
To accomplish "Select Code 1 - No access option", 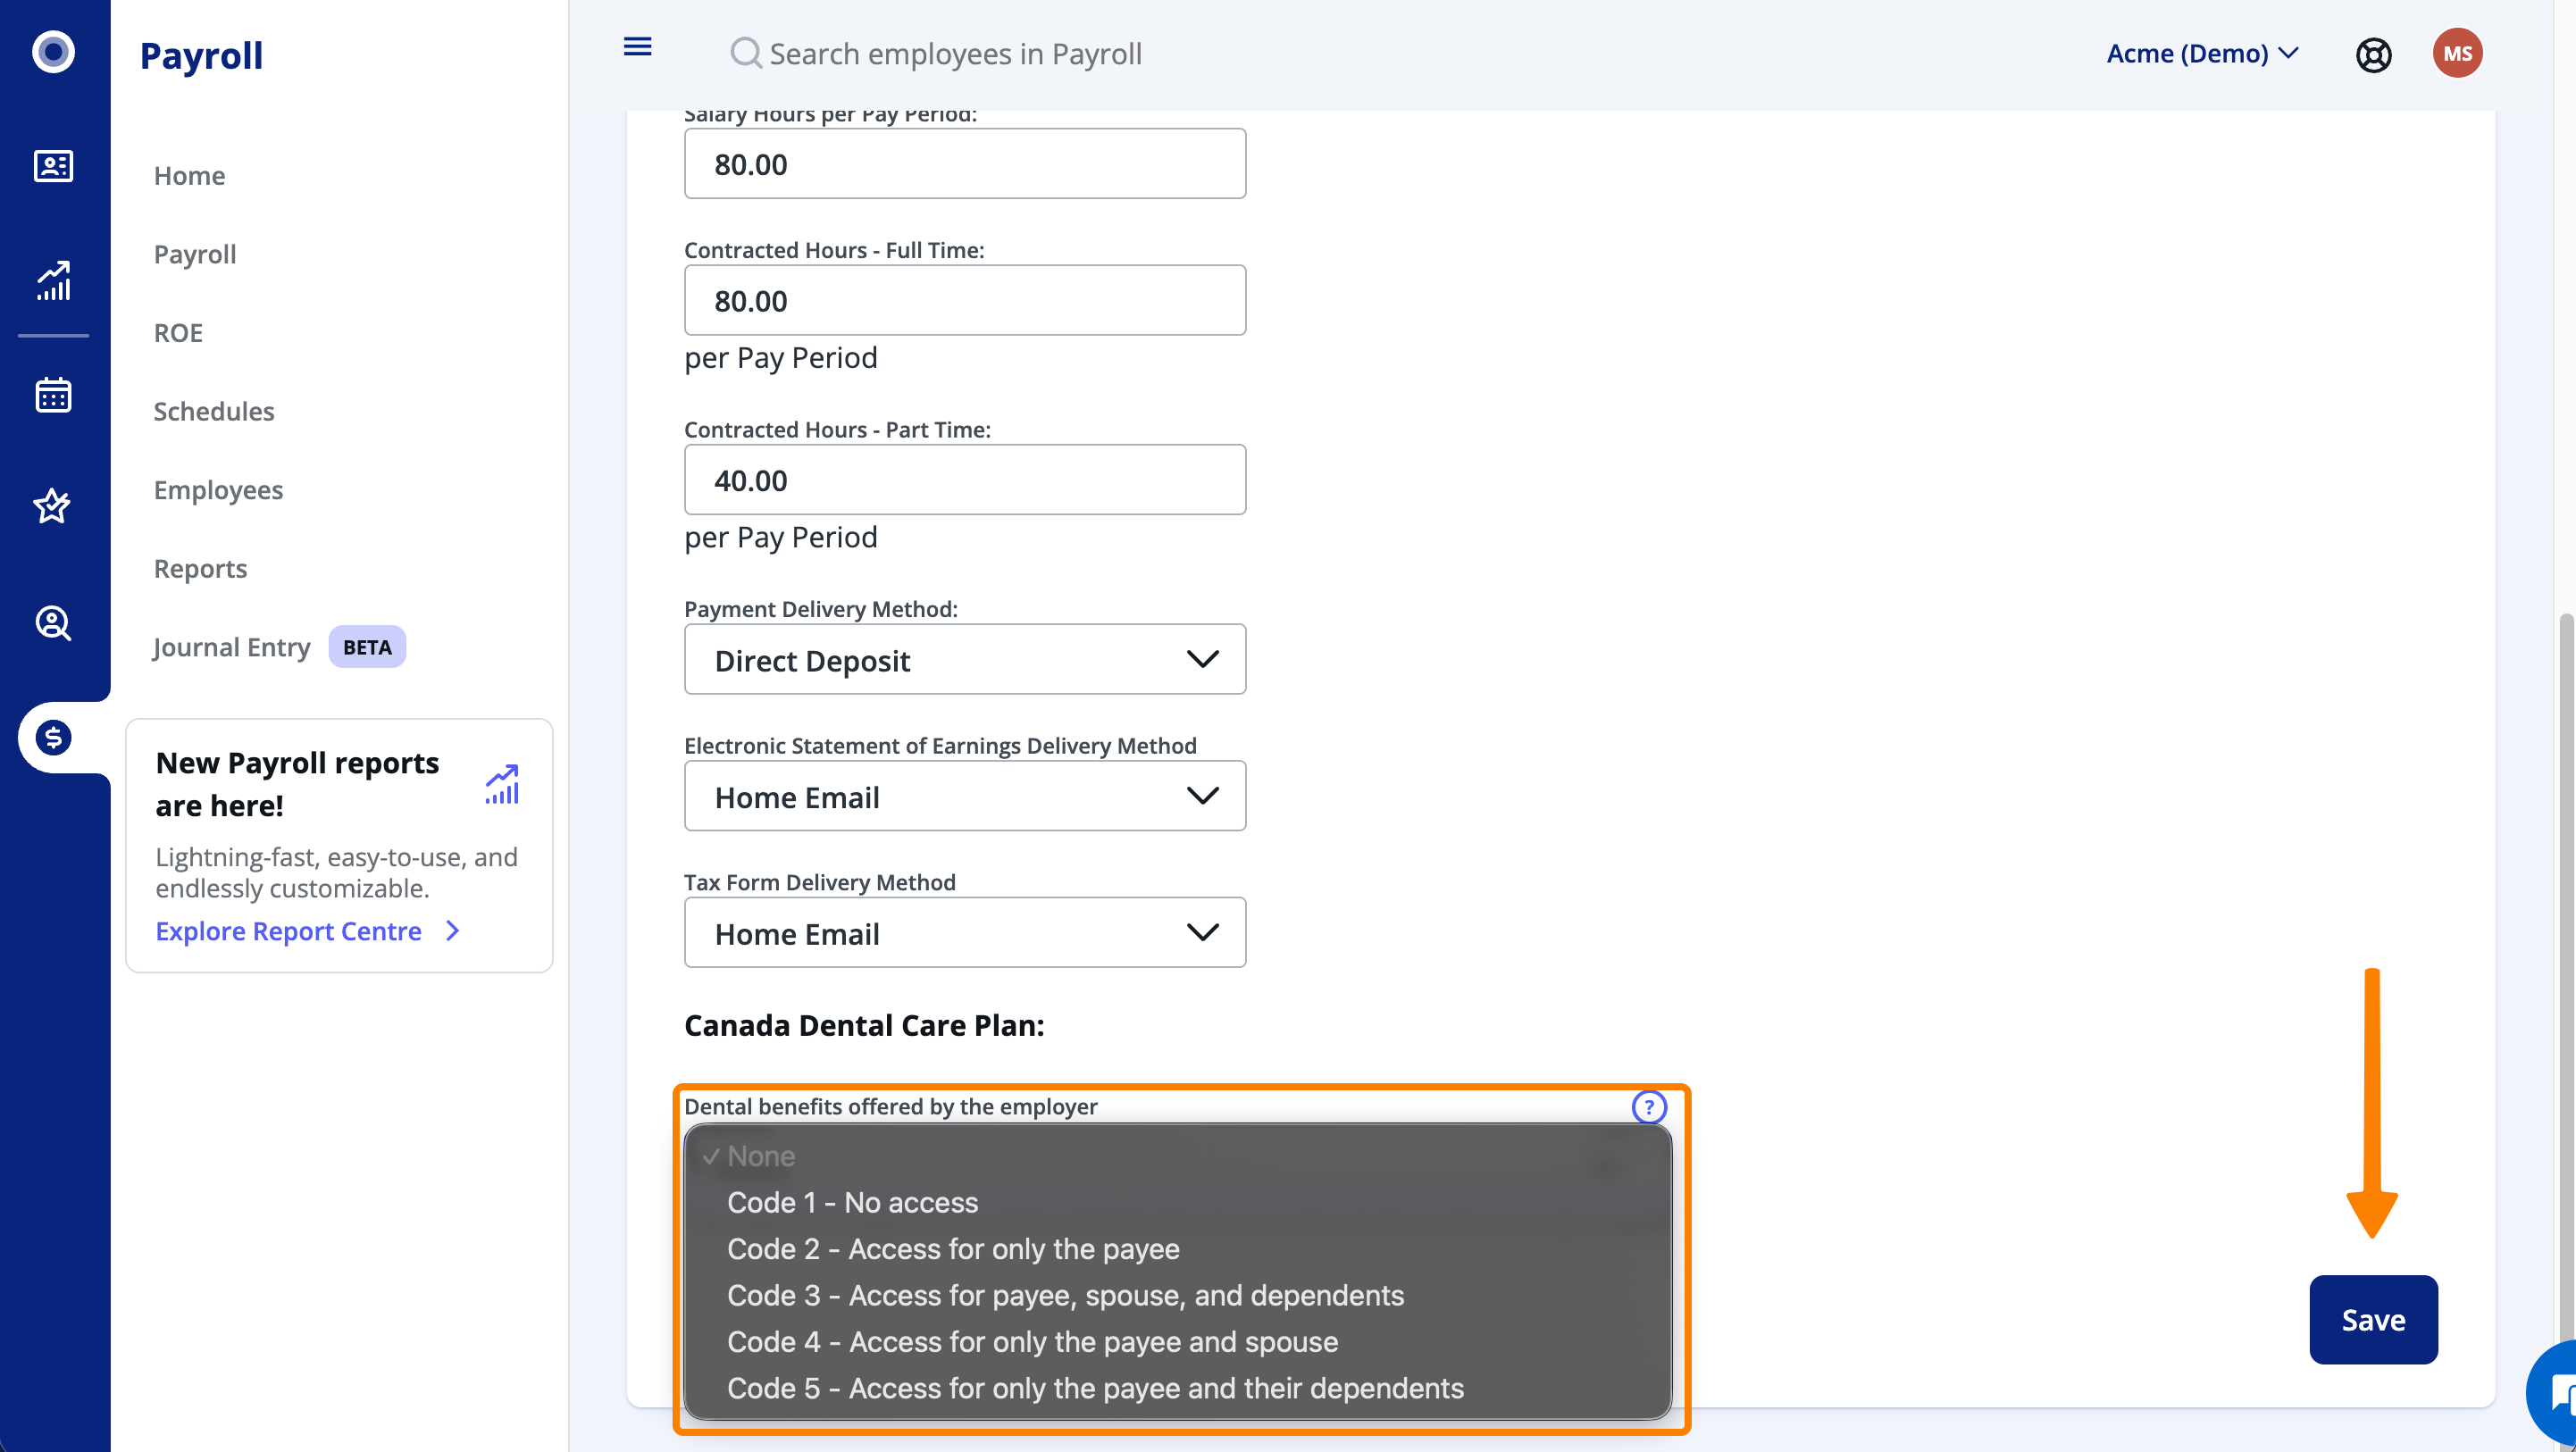I will tap(852, 1202).
